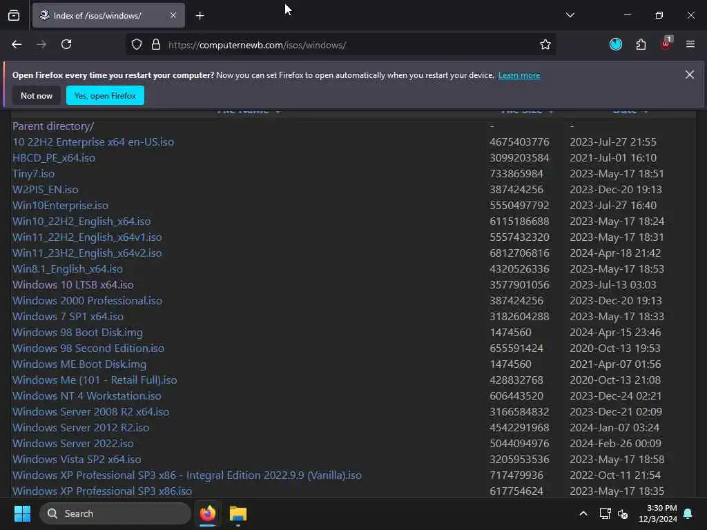The height and width of the screenshot is (530, 707).
Task: Download 10 22H2 Enterprise x64 en-US.iso
Action: tap(93, 142)
